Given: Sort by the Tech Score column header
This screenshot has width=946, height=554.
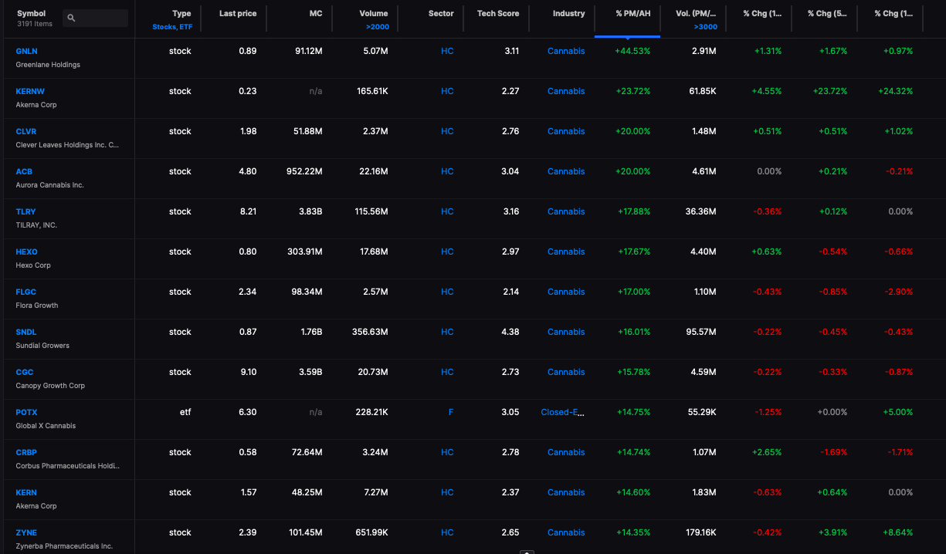Looking at the screenshot, I should click(x=498, y=13).
